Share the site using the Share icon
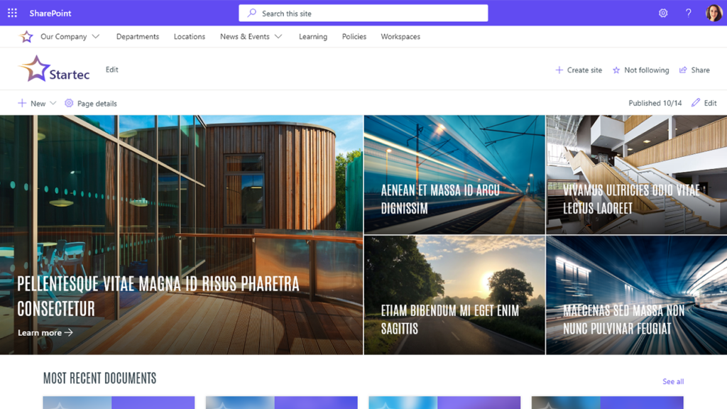The height and width of the screenshot is (409, 727). 694,70
